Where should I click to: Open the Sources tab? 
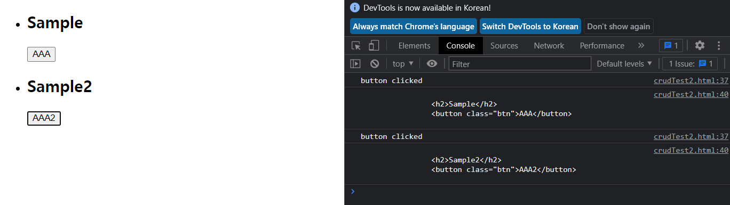point(504,46)
